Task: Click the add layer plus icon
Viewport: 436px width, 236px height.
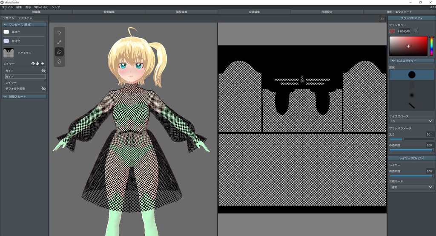Action: [x=43, y=64]
